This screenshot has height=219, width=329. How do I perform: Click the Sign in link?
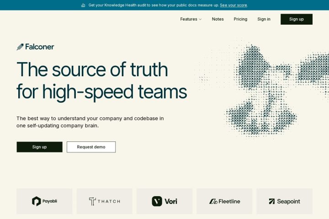pos(264,19)
